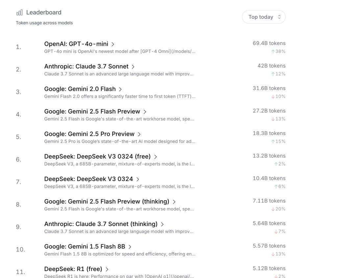Click chevron next to OpenAI: GPT-4o-mini
355x278 pixels.
click(x=113, y=44)
